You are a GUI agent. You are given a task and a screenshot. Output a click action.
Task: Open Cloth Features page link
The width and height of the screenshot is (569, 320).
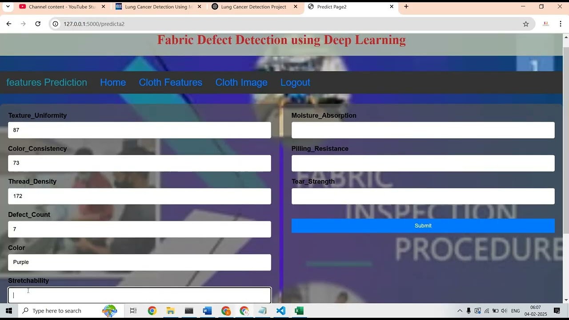pyautogui.click(x=171, y=82)
